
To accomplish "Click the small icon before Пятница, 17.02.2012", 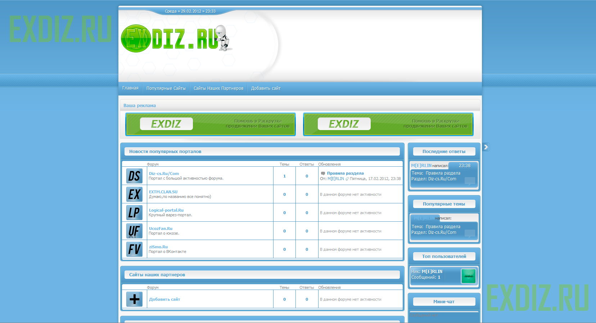I will coord(347,179).
